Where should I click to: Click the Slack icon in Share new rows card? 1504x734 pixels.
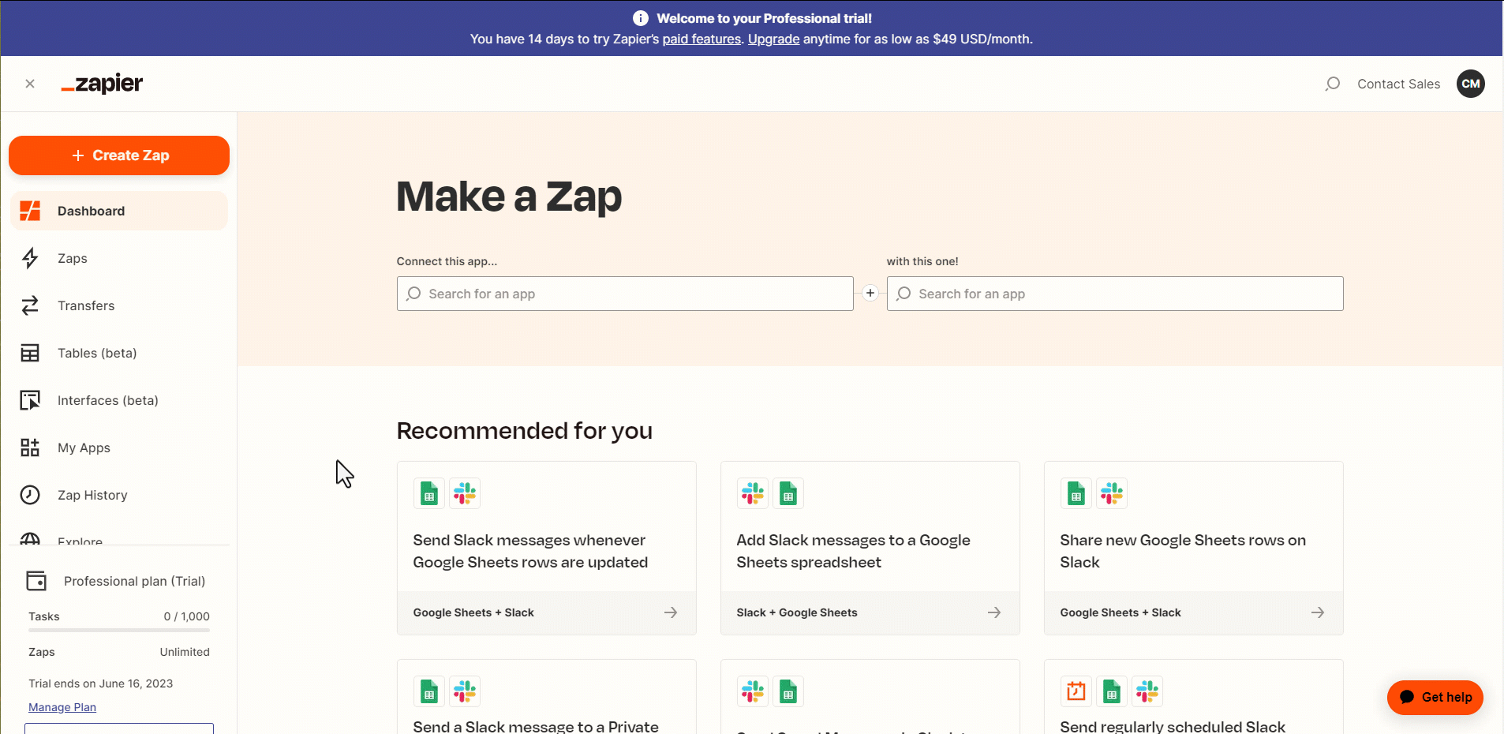[1112, 493]
